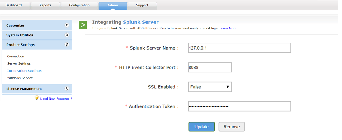This screenshot has height=140, width=342.
Task: Expand the License Management section chevron
Action: tap(67, 88)
